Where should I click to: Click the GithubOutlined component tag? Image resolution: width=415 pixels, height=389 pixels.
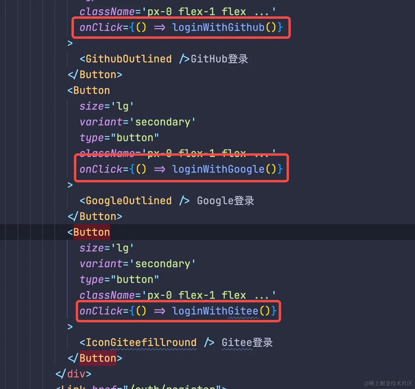click(x=129, y=59)
